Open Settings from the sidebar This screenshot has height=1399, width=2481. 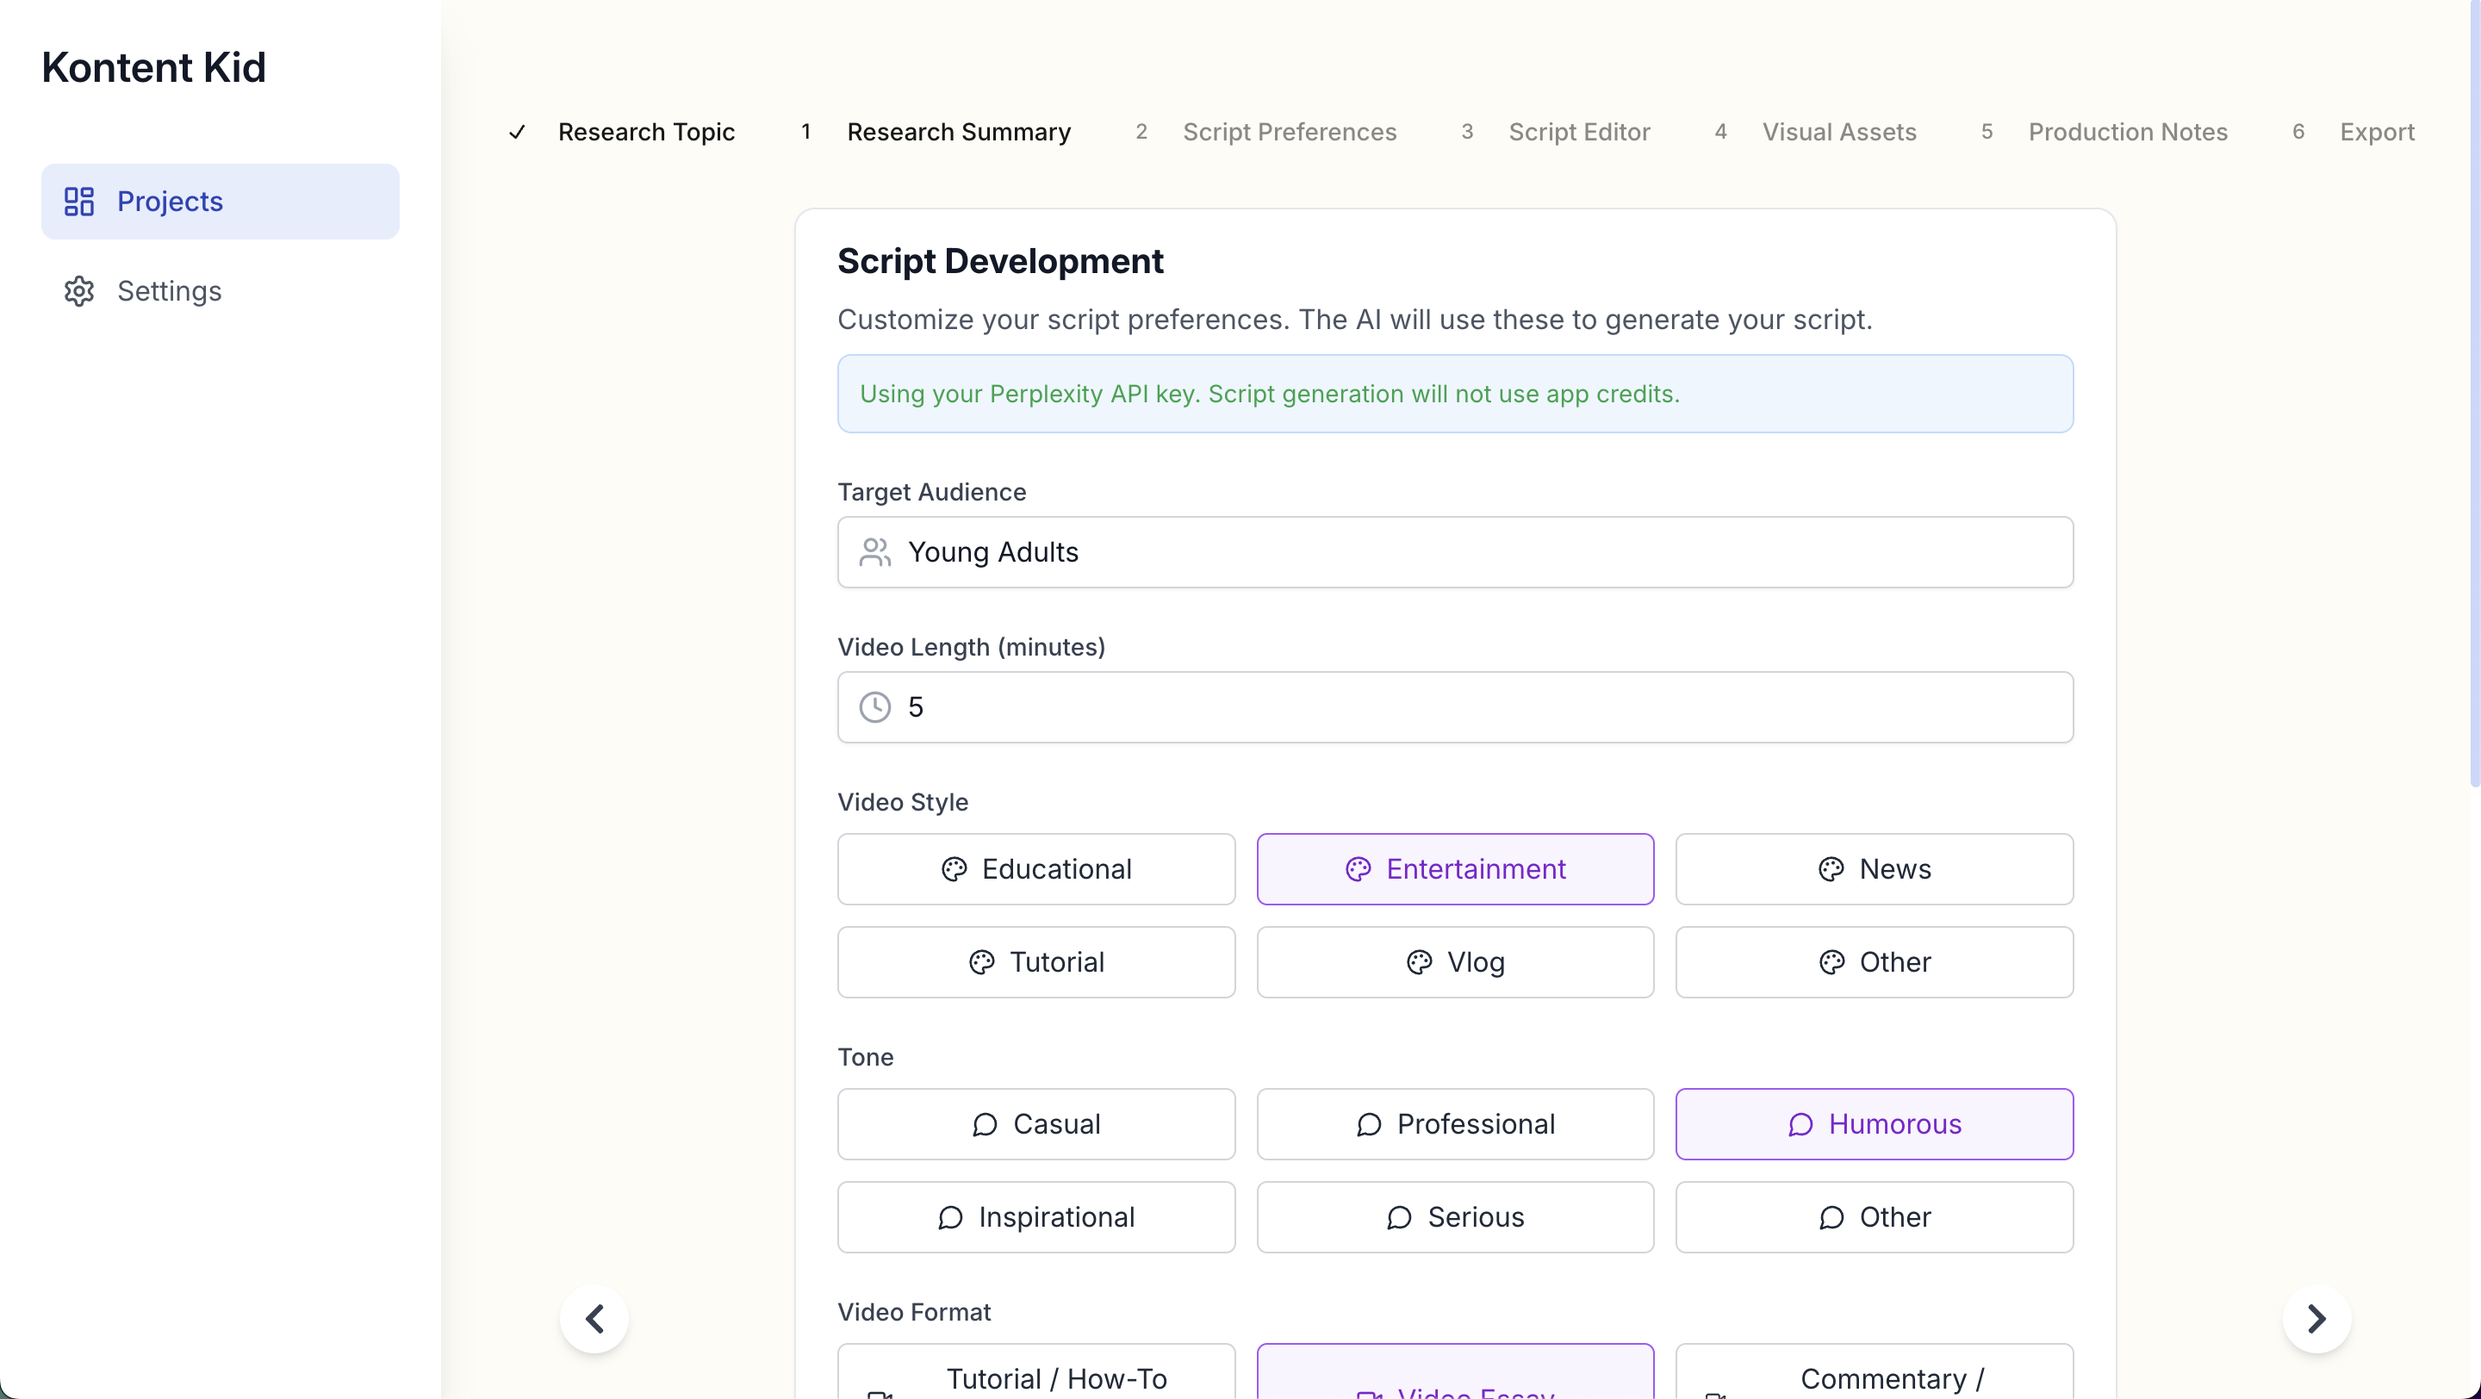point(170,291)
